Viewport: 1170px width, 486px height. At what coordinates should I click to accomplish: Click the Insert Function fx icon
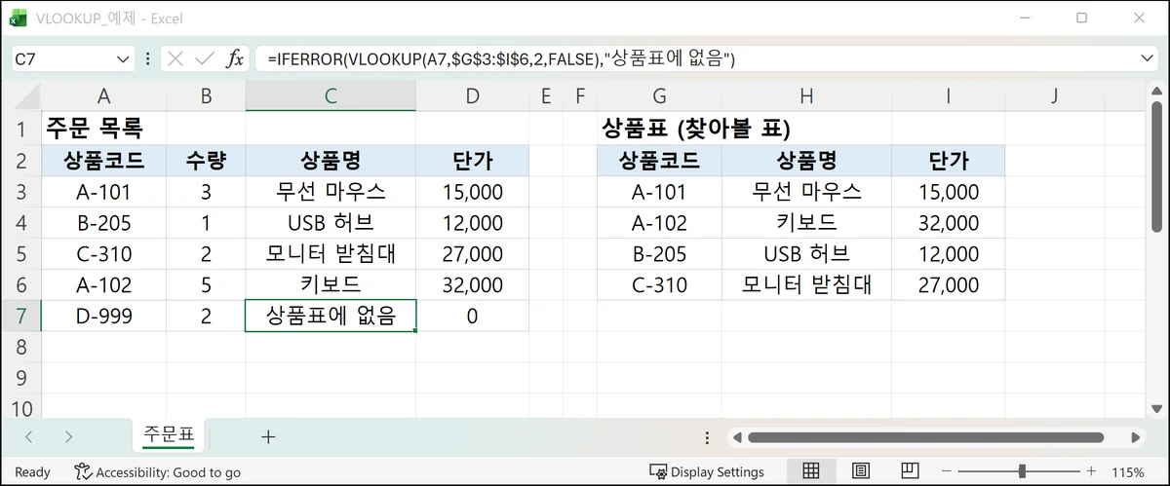click(x=234, y=58)
